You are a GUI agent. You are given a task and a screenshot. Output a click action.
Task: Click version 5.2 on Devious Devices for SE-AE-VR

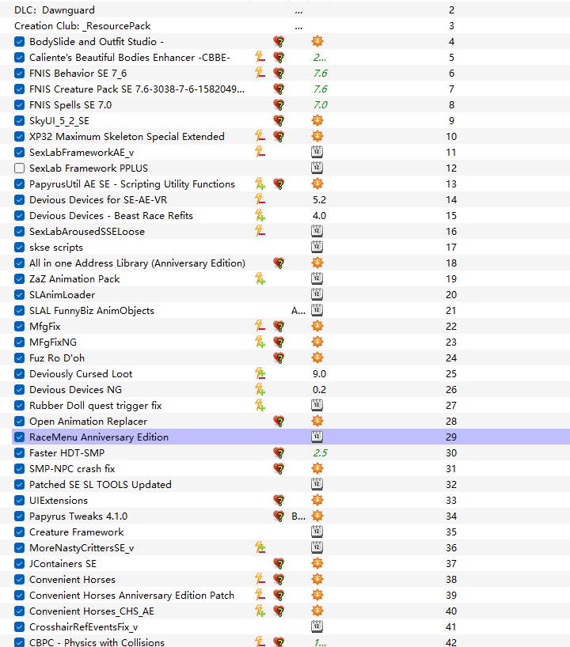(x=319, y=199)
